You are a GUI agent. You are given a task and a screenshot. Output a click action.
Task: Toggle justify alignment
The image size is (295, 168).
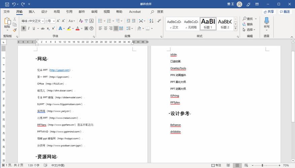(116, 28)
